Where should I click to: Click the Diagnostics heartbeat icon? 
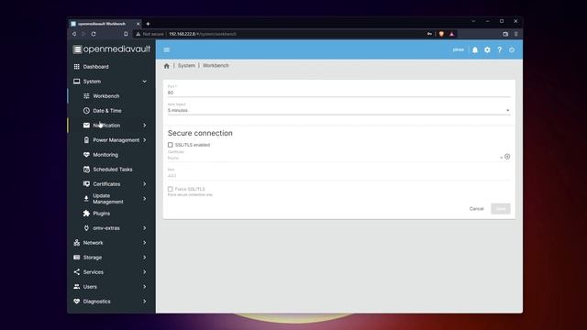point(77,302)
